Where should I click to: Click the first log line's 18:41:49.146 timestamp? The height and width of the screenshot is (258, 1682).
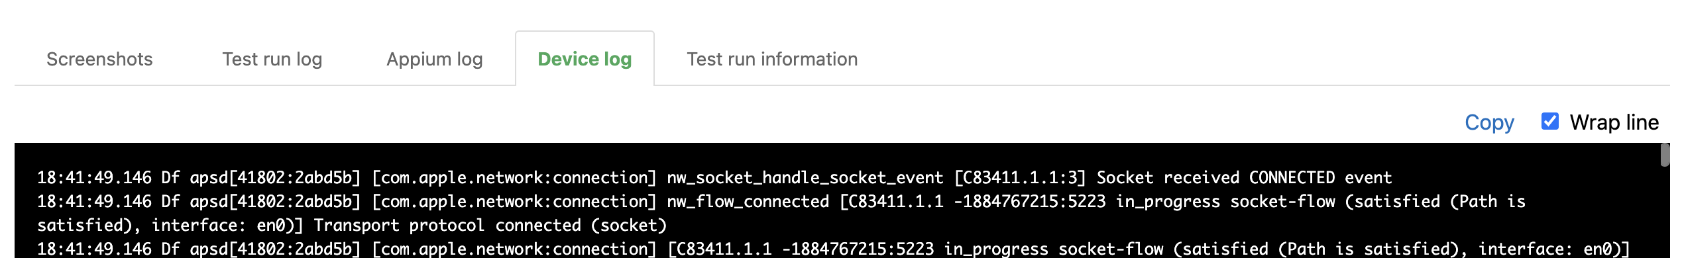(x=94, y=177)
